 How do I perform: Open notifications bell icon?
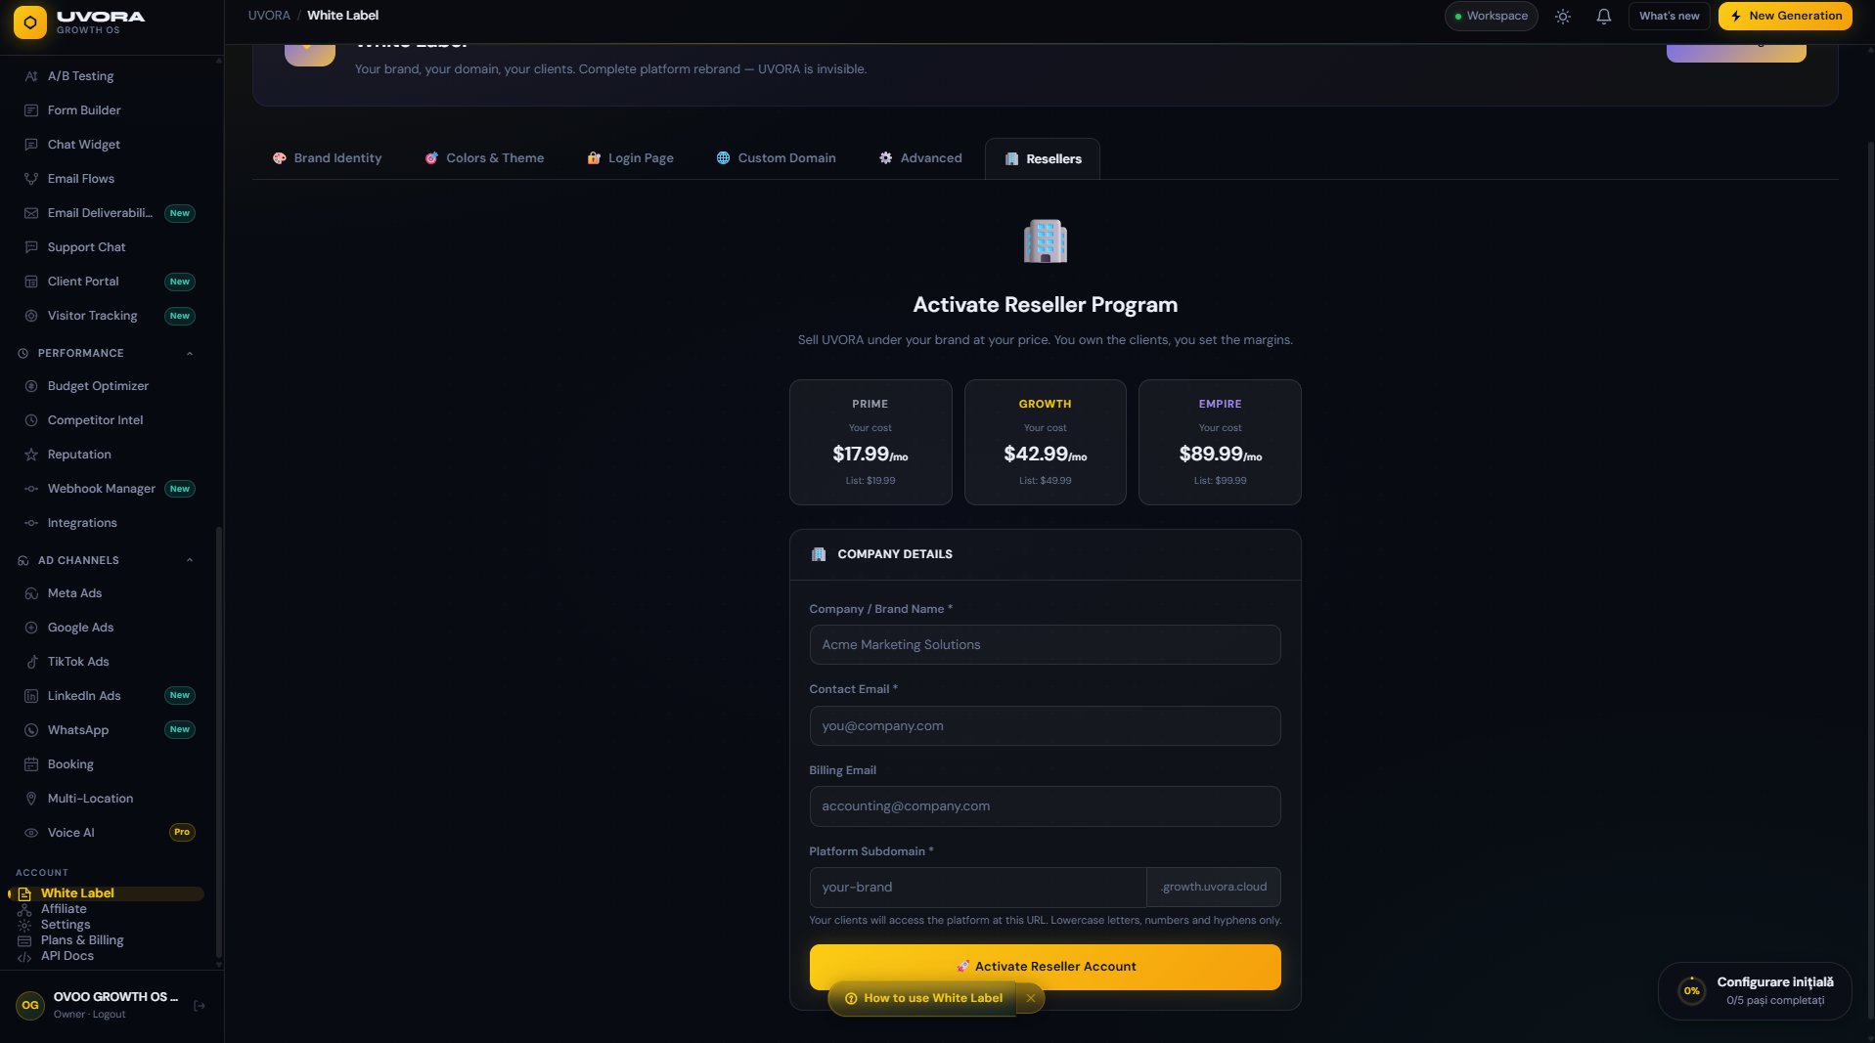pyautogui.click(x=1604, y=17)
